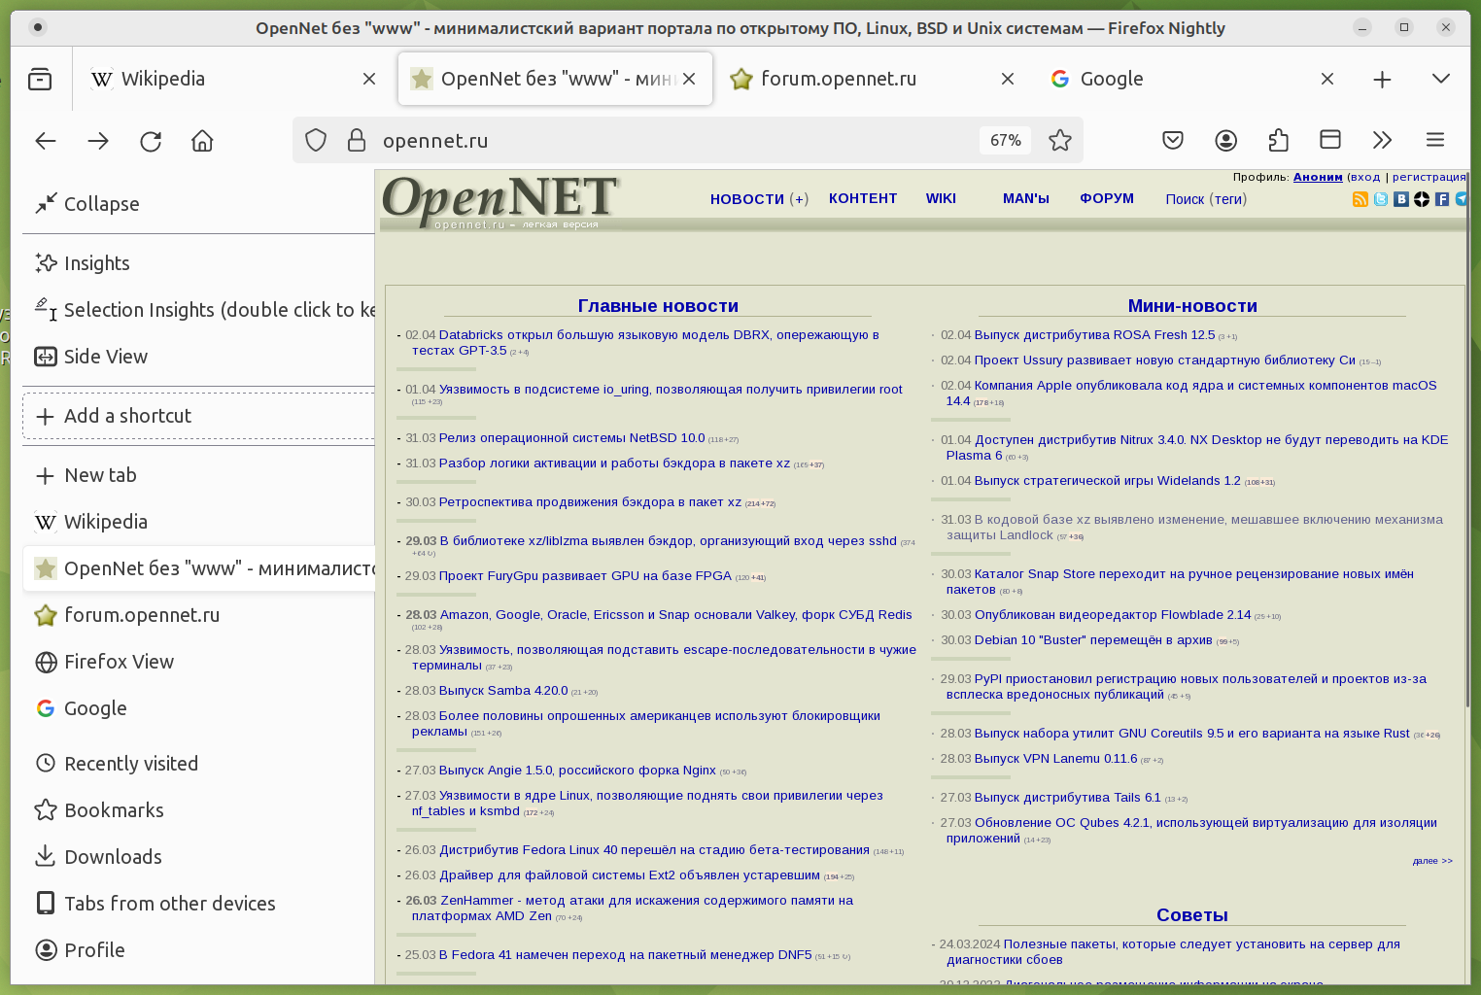Open OpenNET's RSS feed icon

[1360, 199]
